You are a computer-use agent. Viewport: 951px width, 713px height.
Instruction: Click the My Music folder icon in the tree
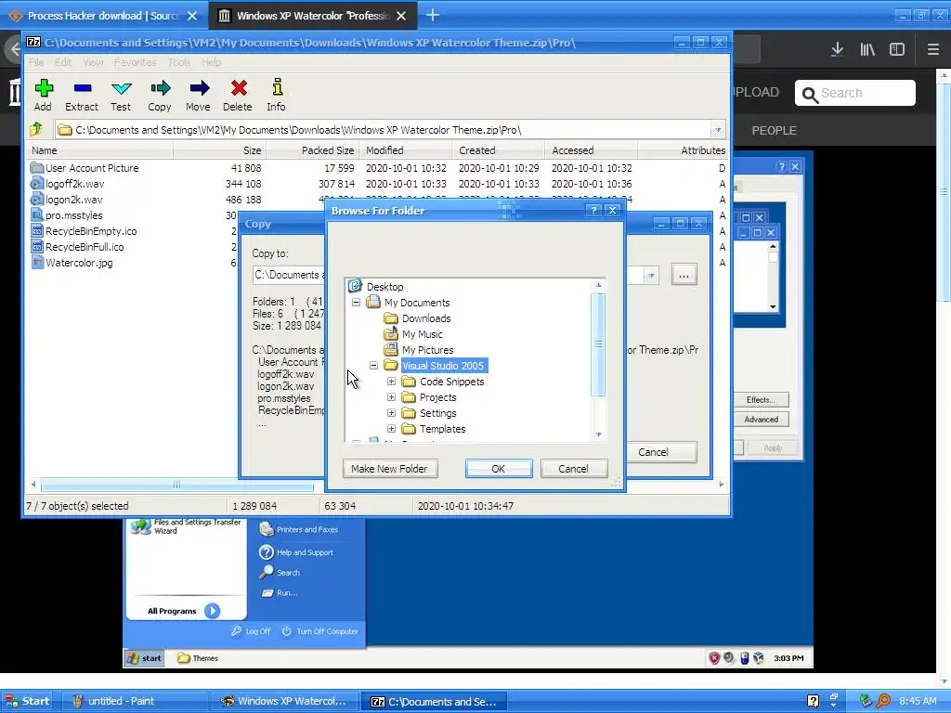click(391, 333)
